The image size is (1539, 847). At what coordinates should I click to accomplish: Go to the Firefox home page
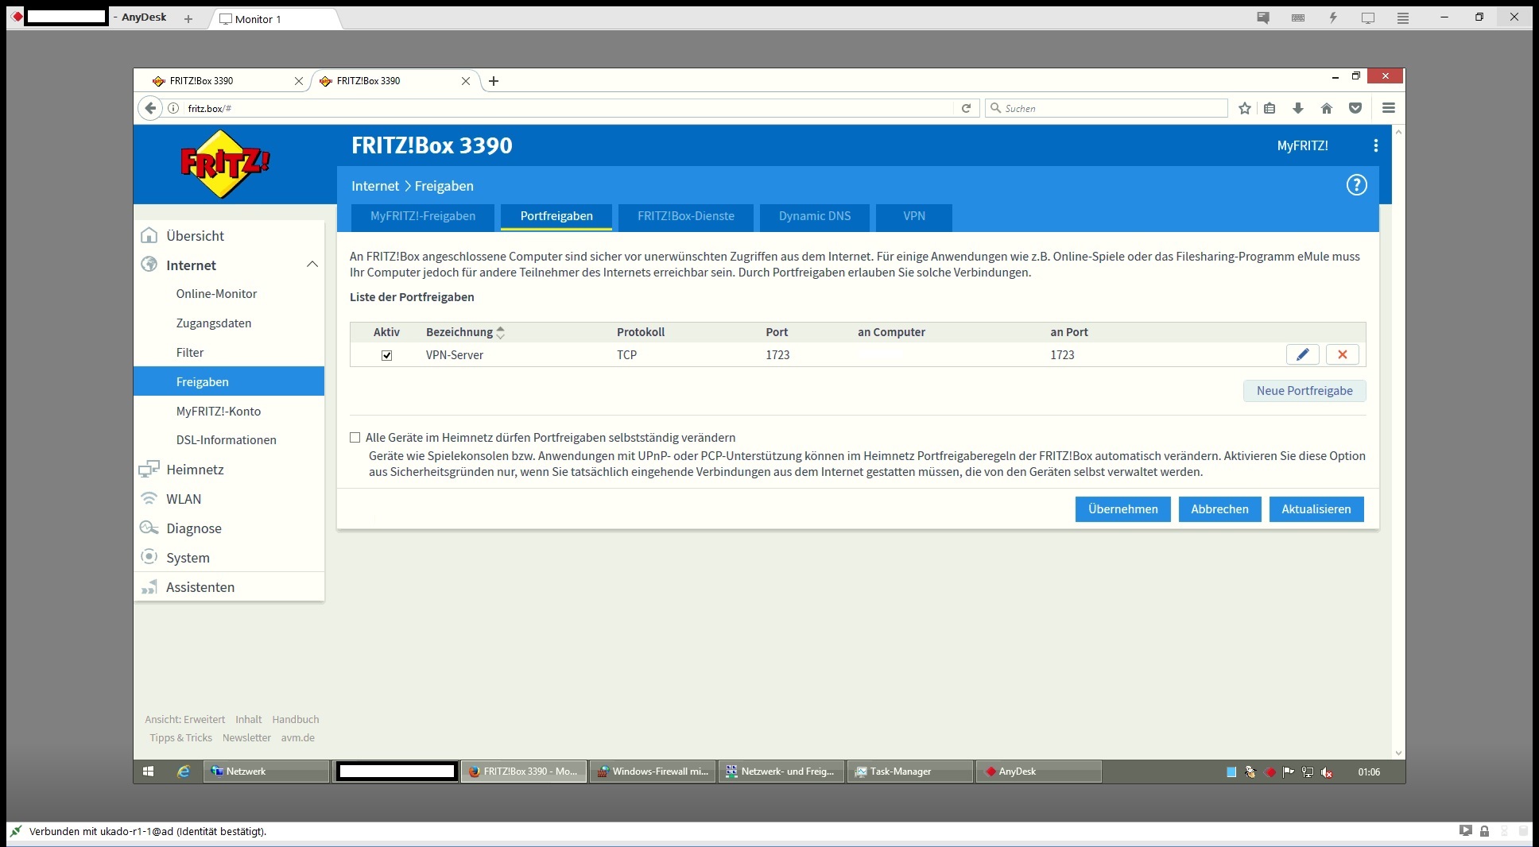click(x=1327, y=108)
